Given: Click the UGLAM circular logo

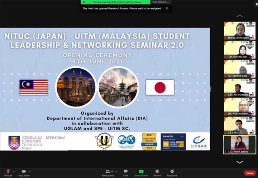Looking at the screenshot, I should click(104, 141).
